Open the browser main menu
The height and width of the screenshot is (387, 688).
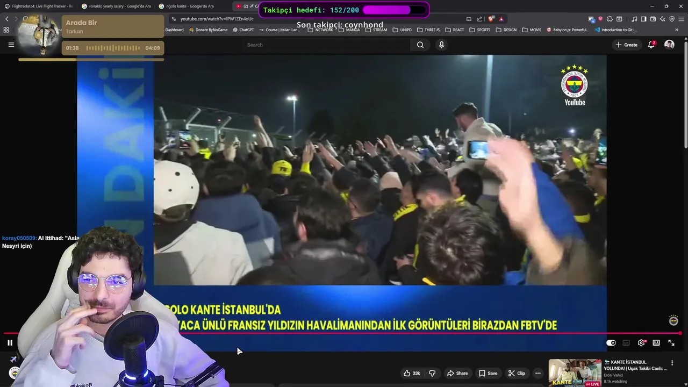click(682, 19)
